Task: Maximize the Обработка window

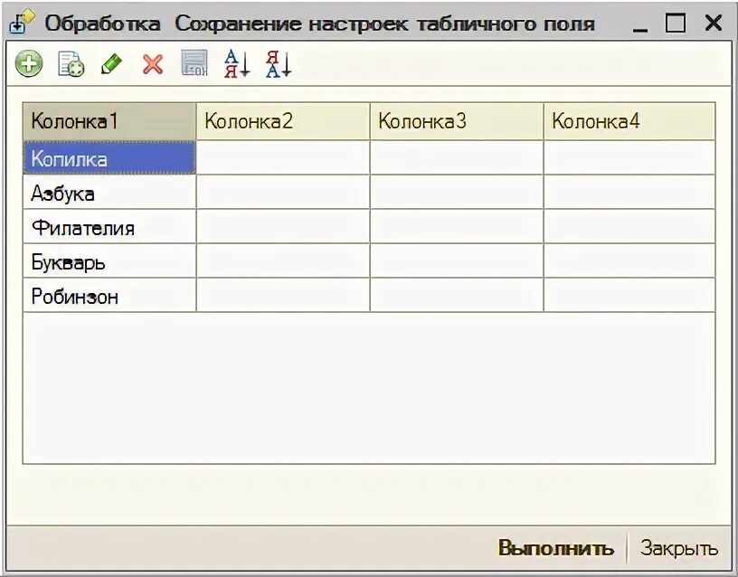Action: point(676,23)
